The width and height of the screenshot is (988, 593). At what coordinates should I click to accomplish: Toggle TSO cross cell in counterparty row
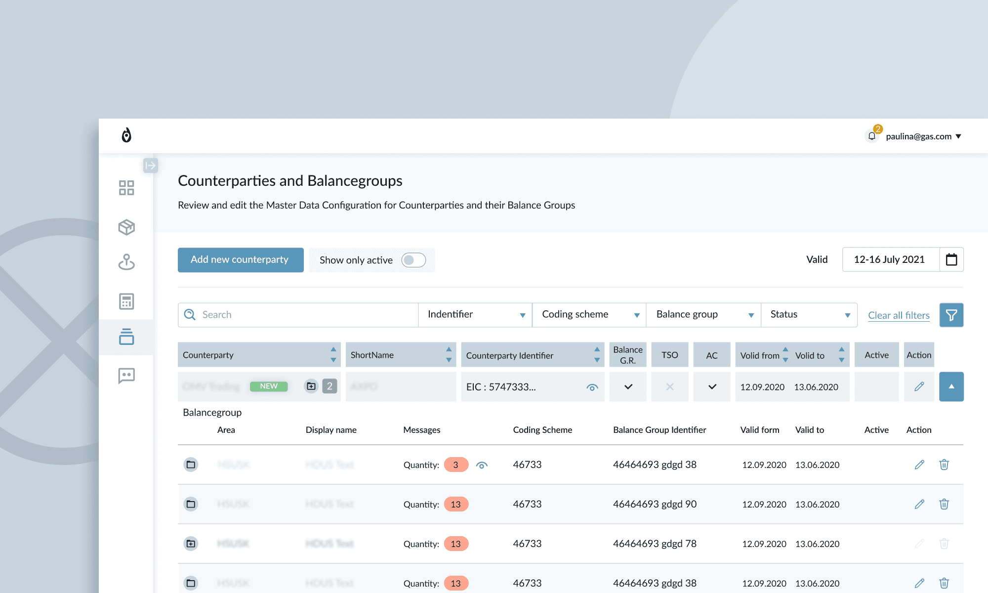[x=670, y=386]
